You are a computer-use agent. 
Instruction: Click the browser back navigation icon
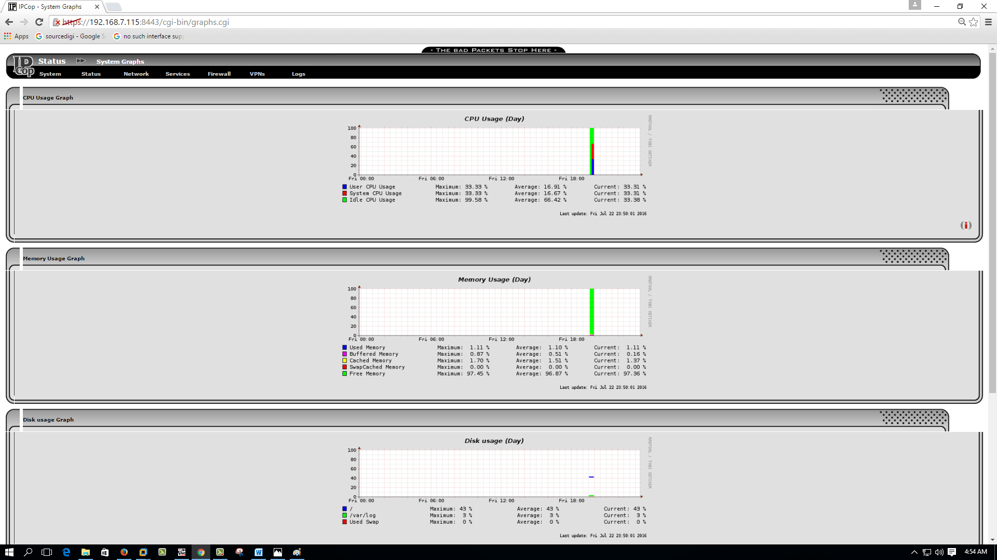tap(9, 22)
